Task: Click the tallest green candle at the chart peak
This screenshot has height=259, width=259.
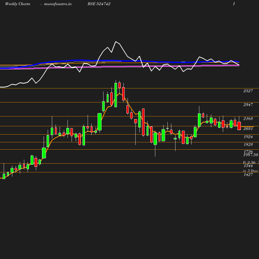Action: [x=116, y=95]
